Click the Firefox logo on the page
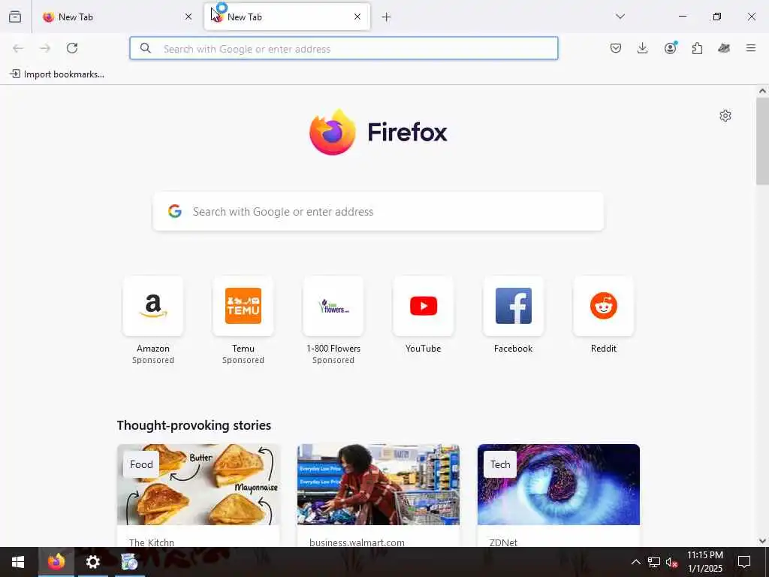Screen dimensions: 769x577 pyautogui.click(x=378, y=132)
